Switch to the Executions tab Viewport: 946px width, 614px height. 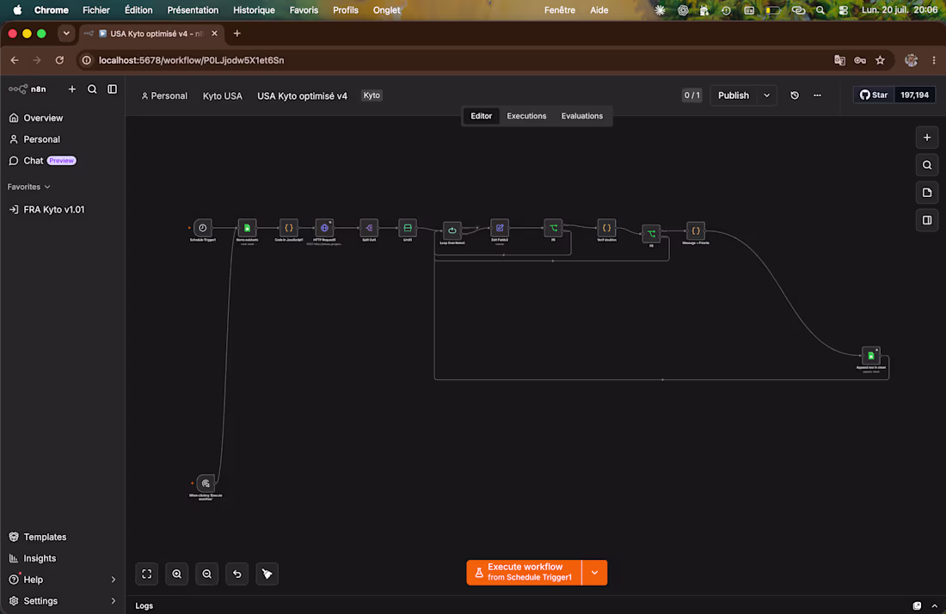(526, 116)
